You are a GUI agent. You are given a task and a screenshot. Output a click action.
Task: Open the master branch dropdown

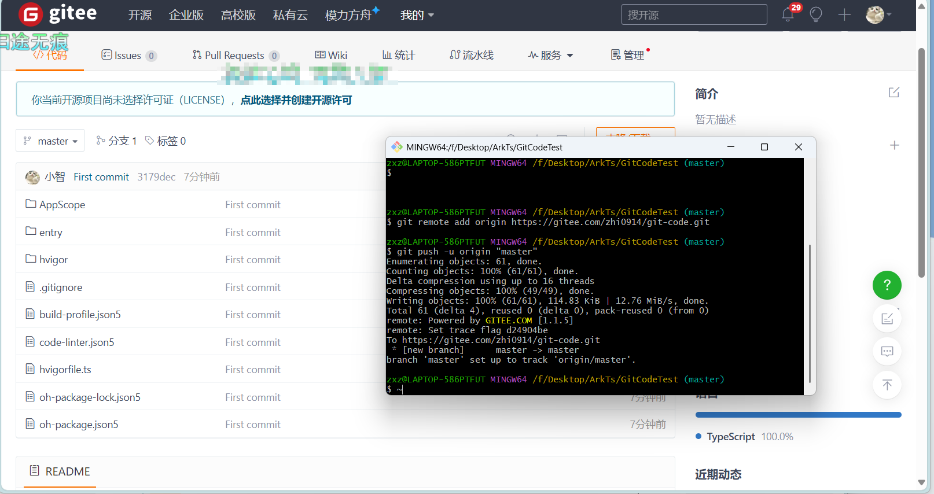coord(50,141)
